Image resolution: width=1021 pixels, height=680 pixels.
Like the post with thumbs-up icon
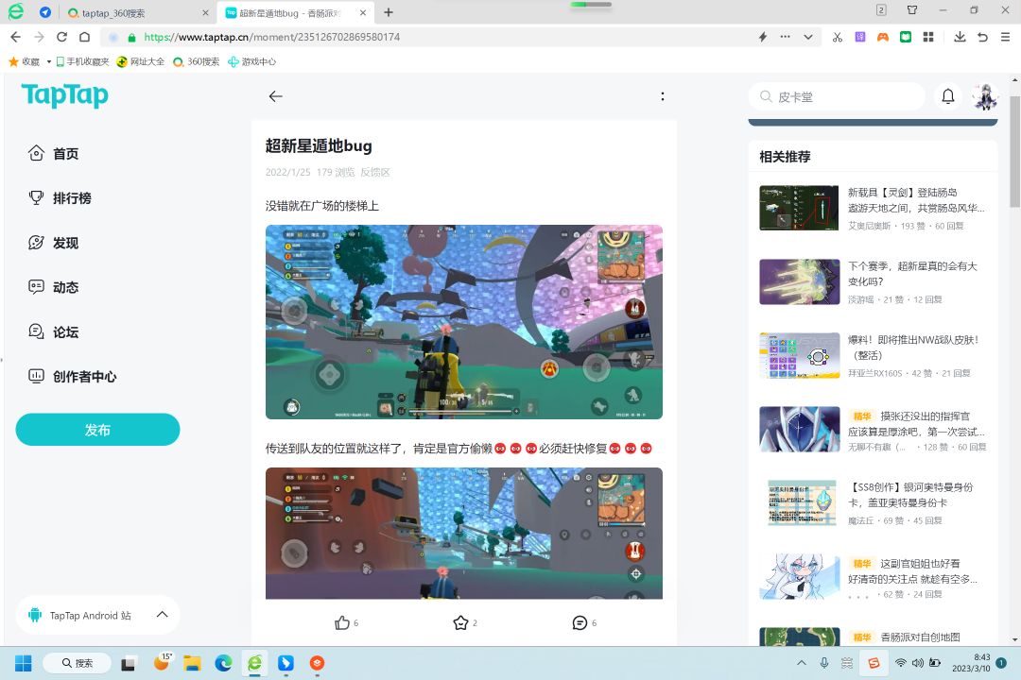342,622
